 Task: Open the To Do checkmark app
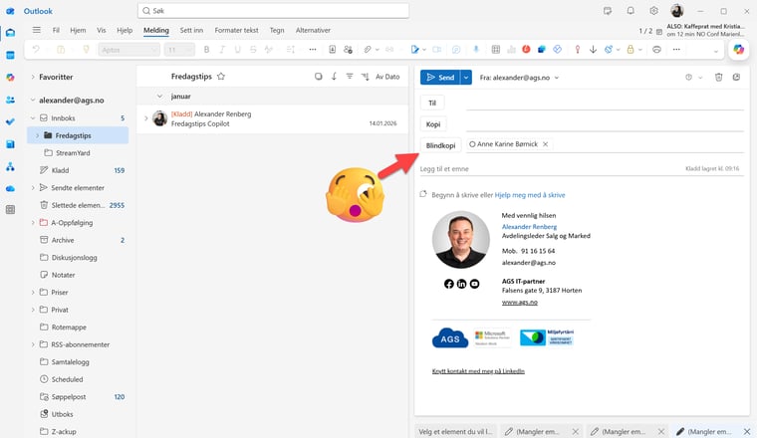(x=10, y=122)
